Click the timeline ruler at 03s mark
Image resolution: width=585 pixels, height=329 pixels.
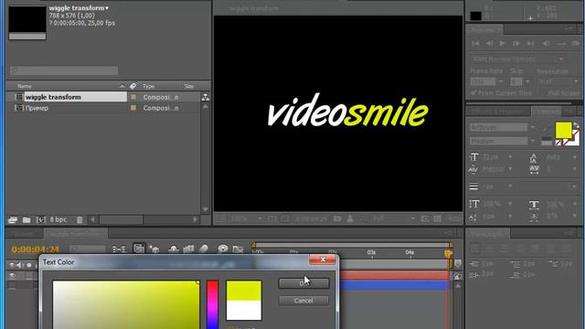[x=371, y=253]
